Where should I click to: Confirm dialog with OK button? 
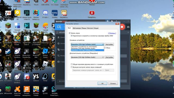[x=102, y=84]
